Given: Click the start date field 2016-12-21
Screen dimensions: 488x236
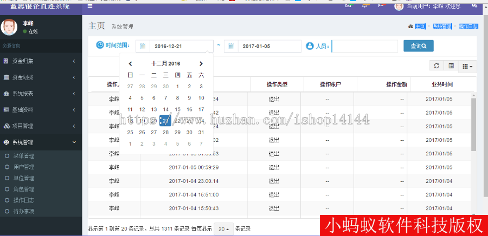Looking at the screenshot, I should tap(182, 46).
